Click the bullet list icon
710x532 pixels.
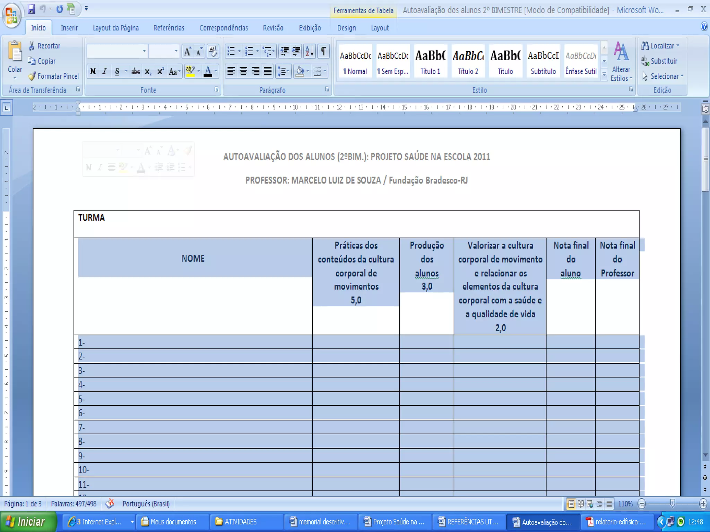[231, 52]
